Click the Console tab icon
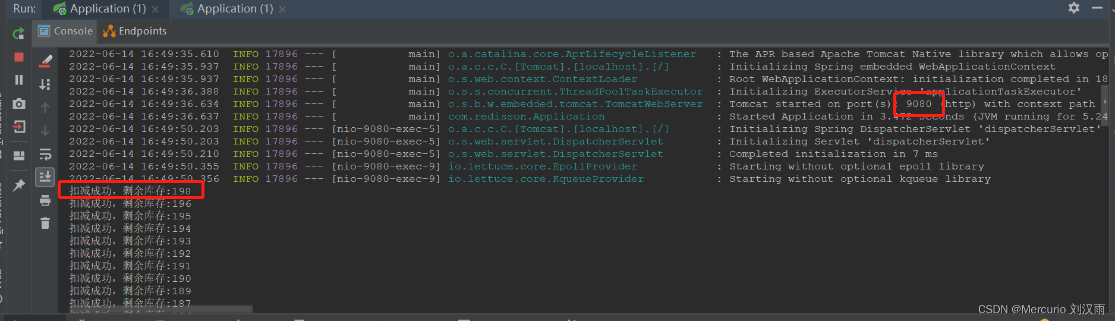Viewport: 1115px width, 321px height. click(x=44, y=31)
